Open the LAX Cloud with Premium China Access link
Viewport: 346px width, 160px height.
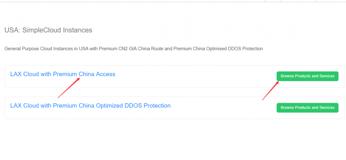63,74
